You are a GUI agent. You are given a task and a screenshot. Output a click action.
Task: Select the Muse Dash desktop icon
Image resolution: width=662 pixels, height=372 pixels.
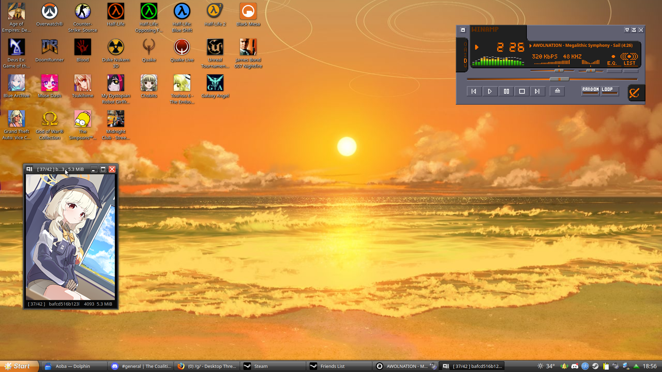[50, 86]
